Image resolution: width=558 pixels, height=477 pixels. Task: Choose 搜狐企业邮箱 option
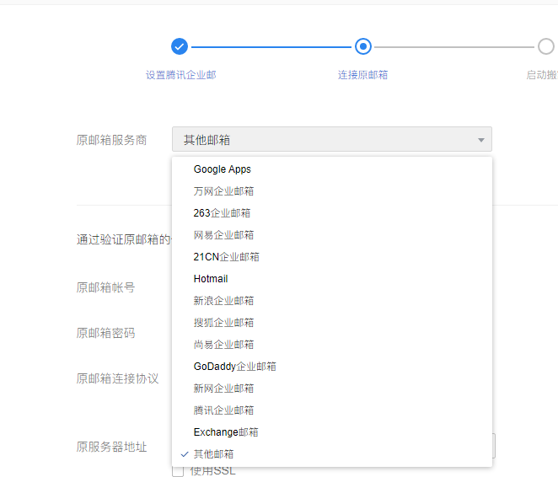223,323
